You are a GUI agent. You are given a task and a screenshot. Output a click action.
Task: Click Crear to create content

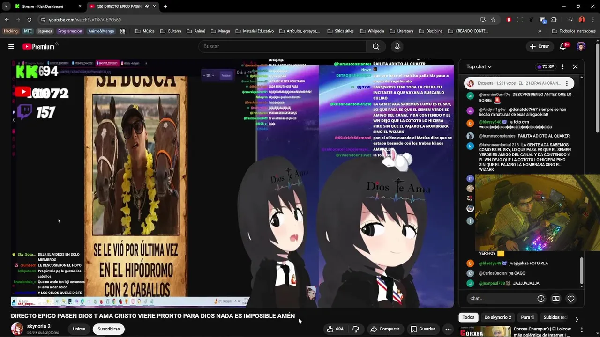pyautogui.click(x=539, y=46)
